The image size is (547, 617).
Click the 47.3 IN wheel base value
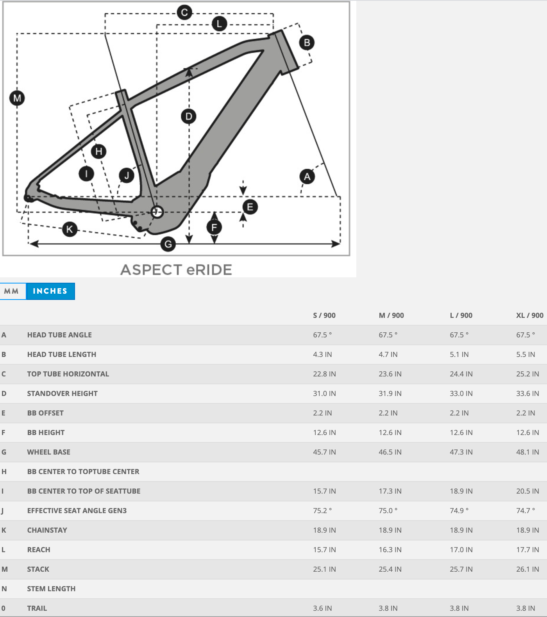(x=461, y=452)
